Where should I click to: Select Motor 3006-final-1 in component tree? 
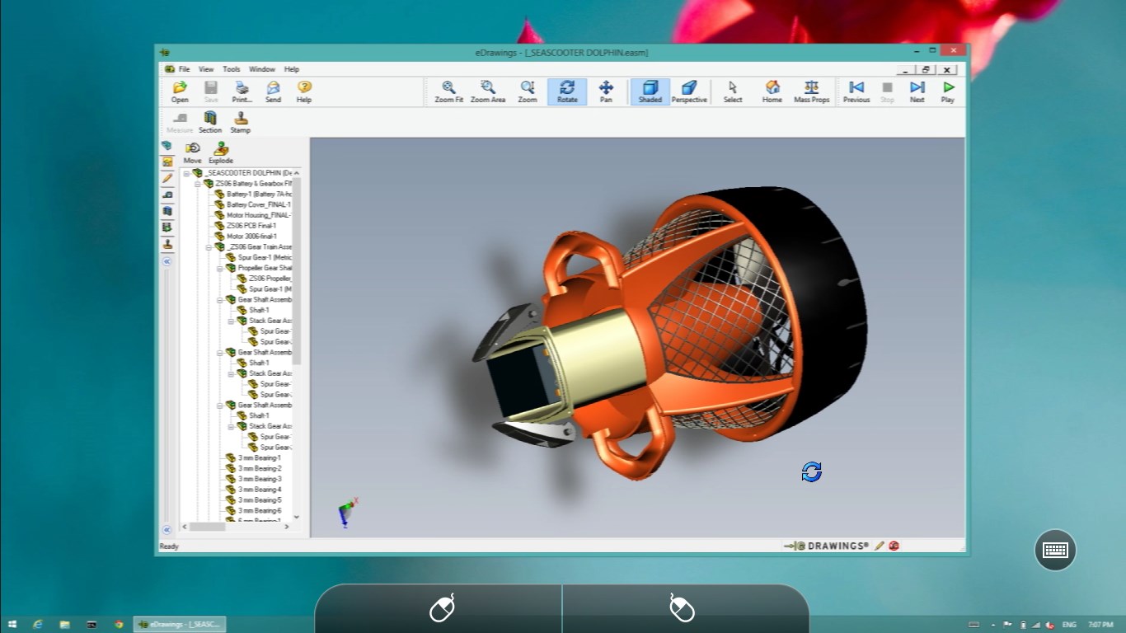251,237
